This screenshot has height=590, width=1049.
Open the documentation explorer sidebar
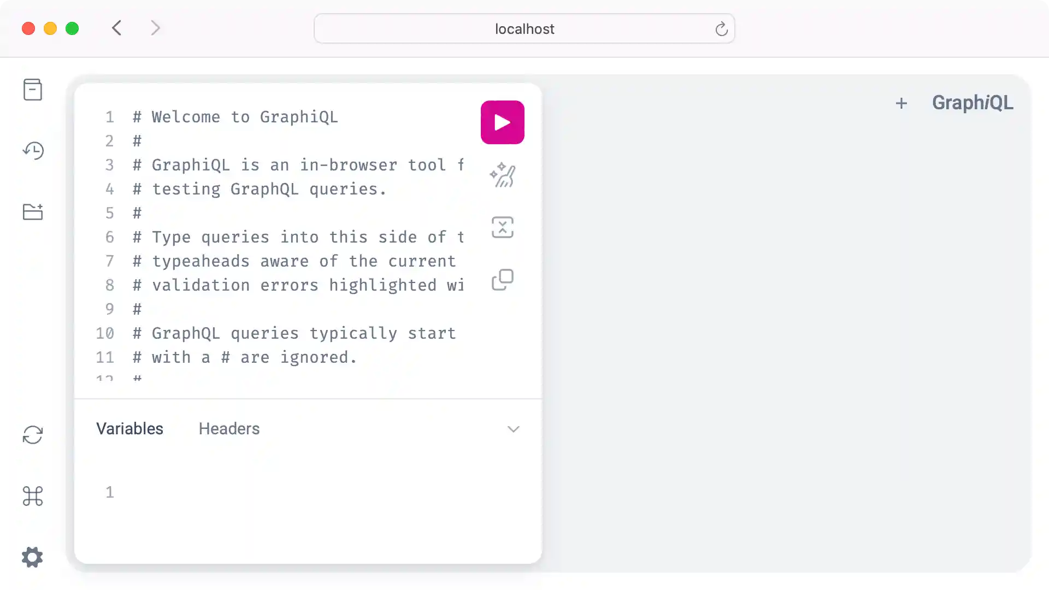pyautogui.click(x=33, y=90)
